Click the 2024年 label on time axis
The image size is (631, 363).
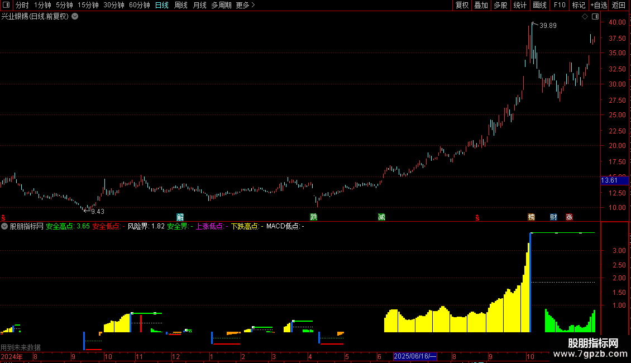12,356
